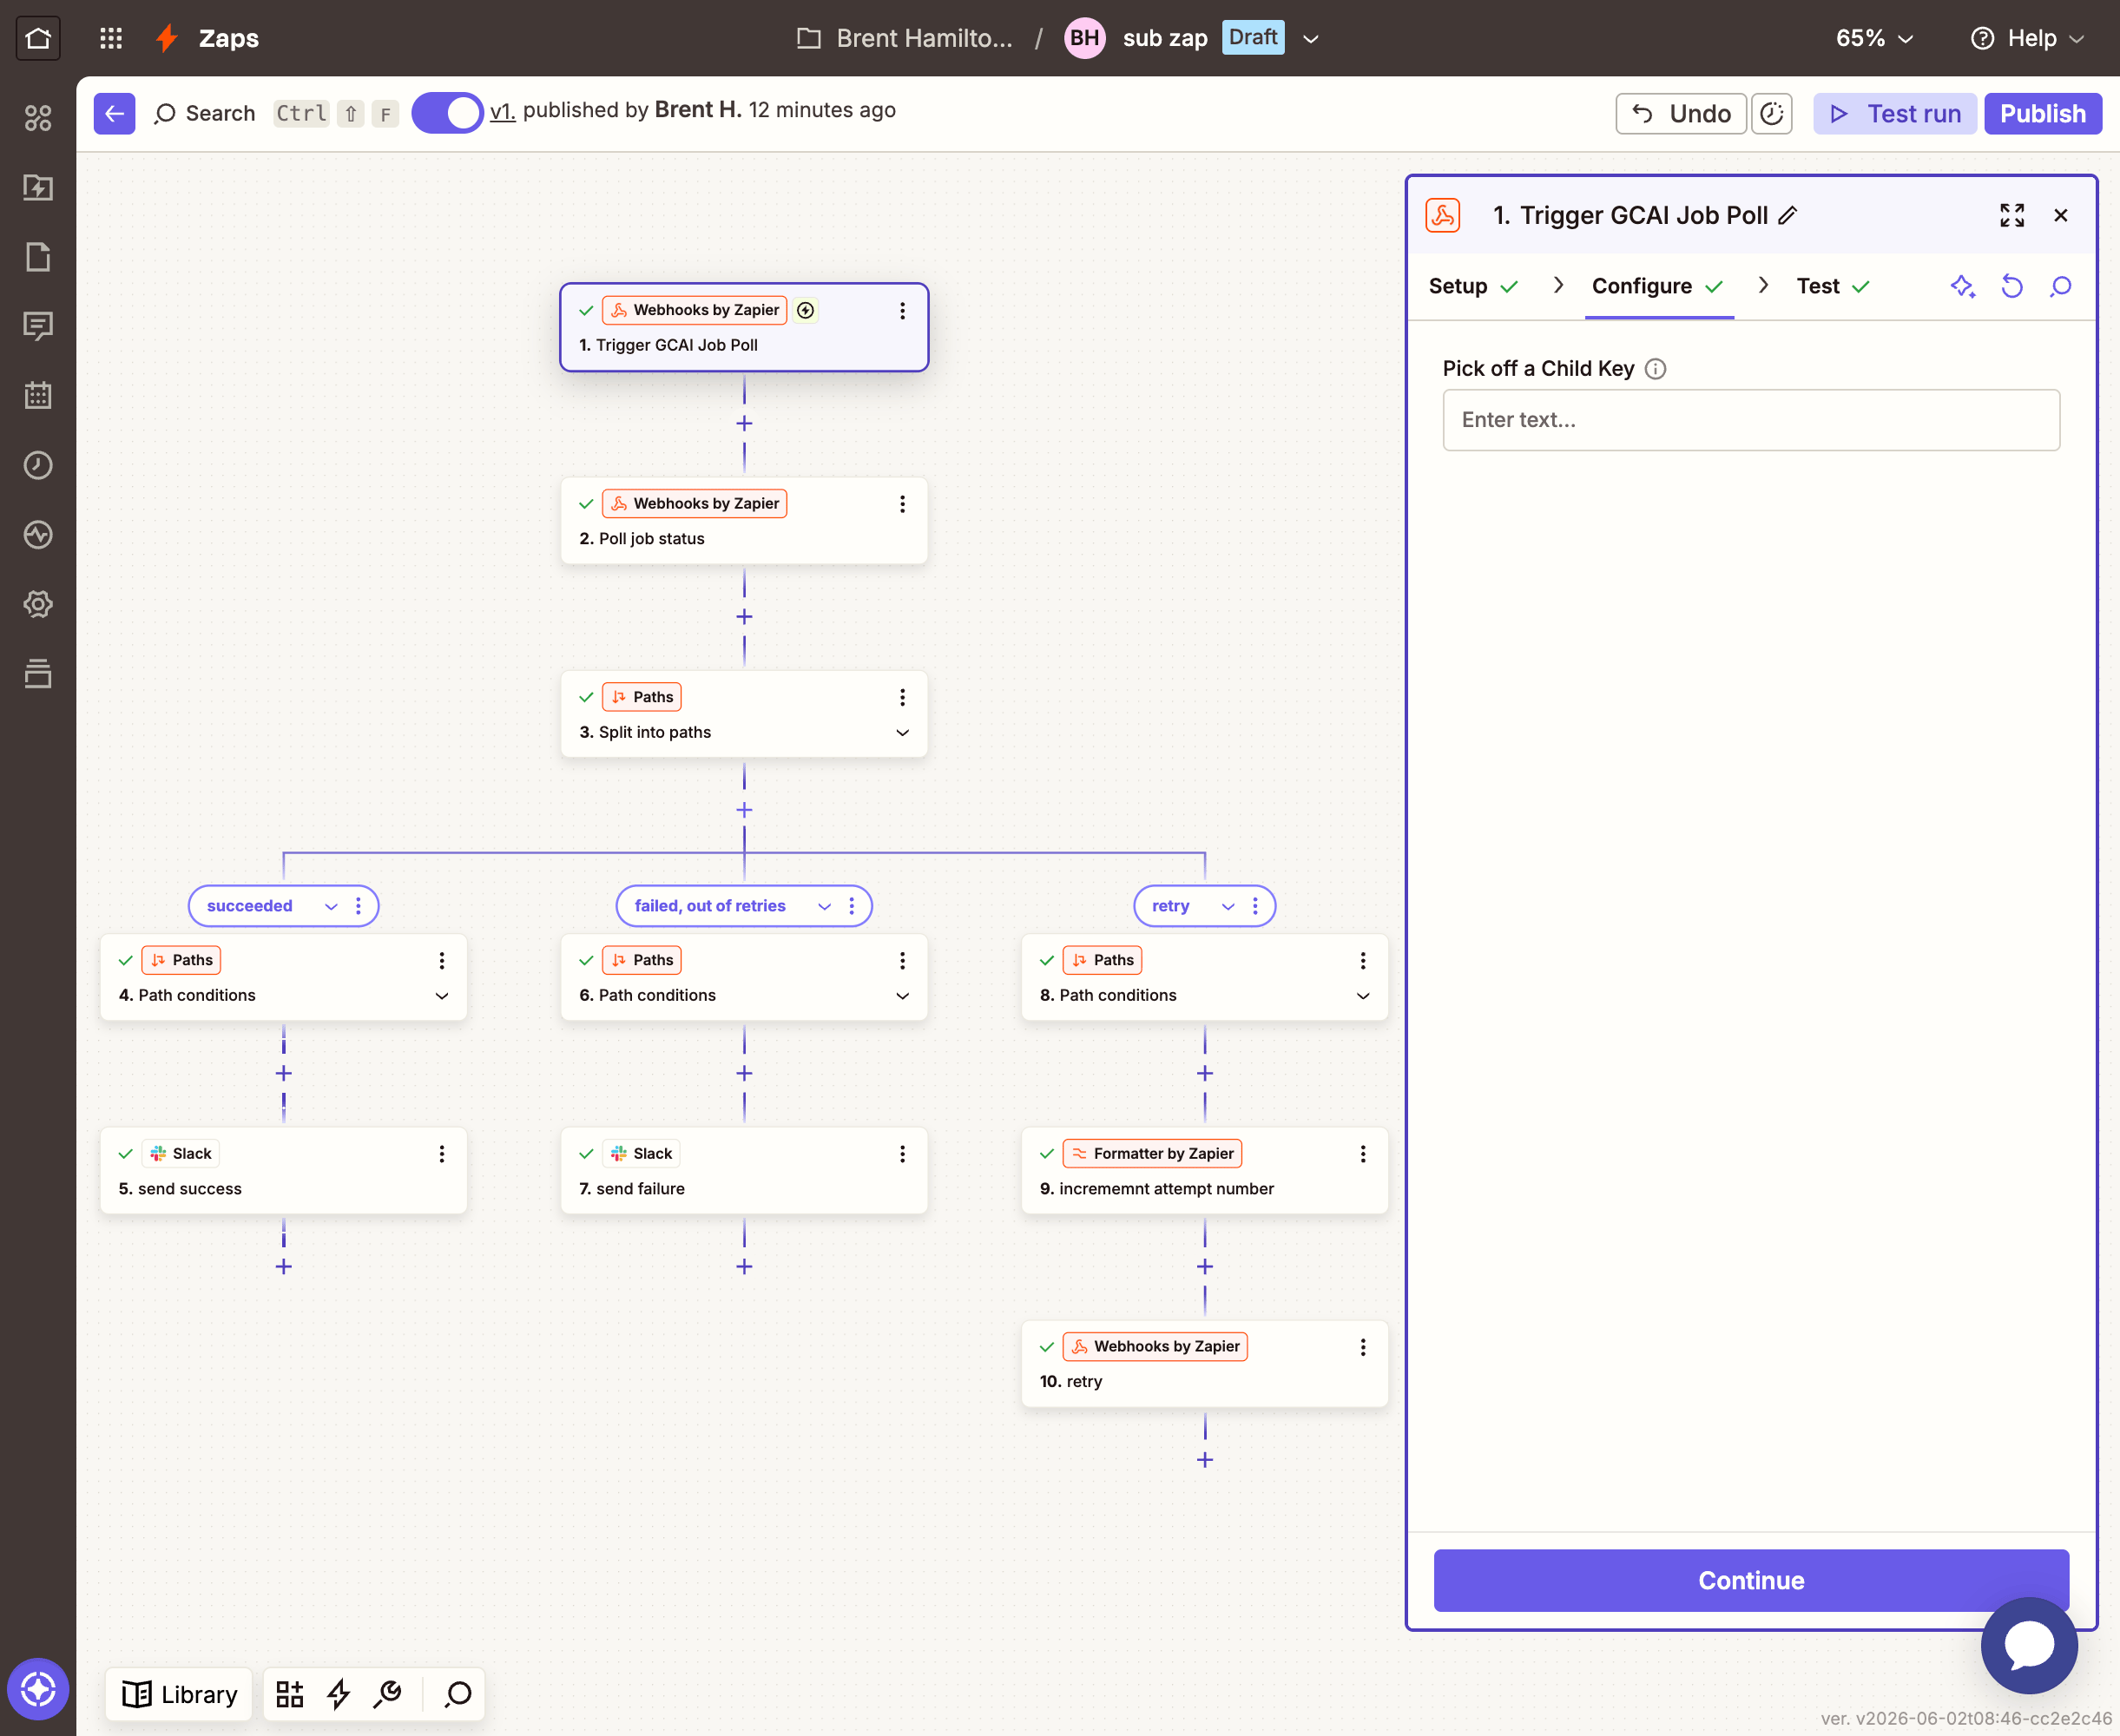Open the version history clock icon beside Undo
This screenshot has width=2120, height=1736.
tap(1772, 113)
